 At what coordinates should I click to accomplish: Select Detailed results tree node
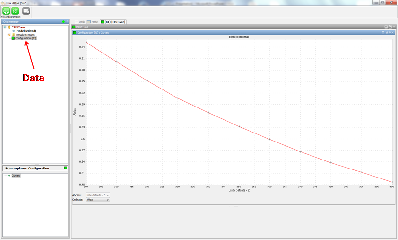click(25, 35)
